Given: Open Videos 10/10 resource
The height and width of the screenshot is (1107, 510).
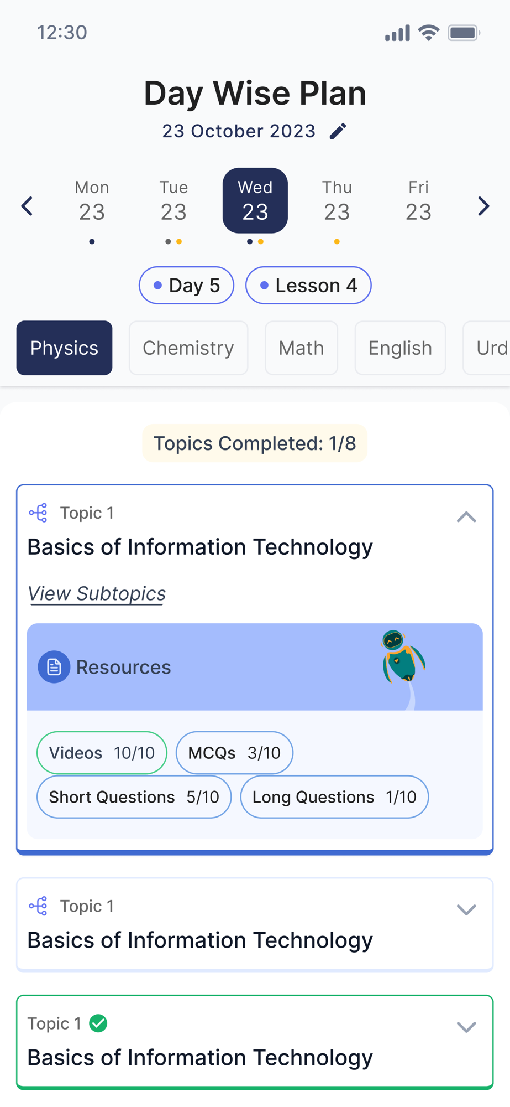Looking at the screenshot, I should tap(102, 753).
